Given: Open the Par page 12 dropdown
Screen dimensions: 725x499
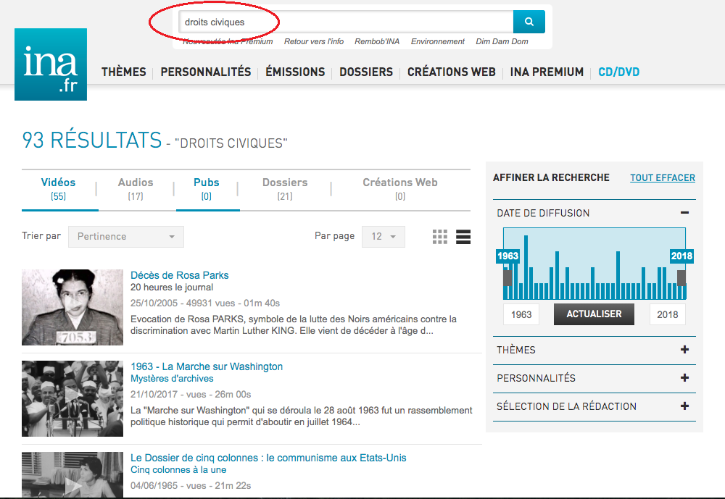Looking at the screenshot, I should [384, 237].
